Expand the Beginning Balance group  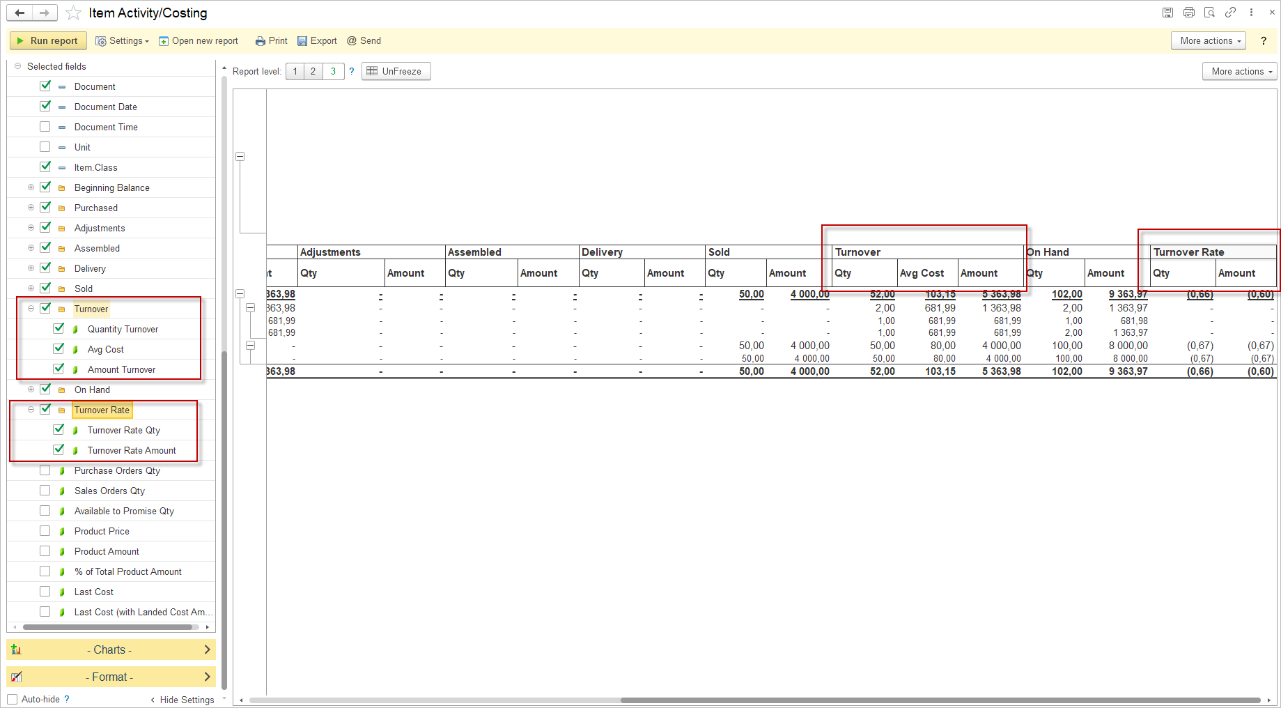(x=31, y=187)
